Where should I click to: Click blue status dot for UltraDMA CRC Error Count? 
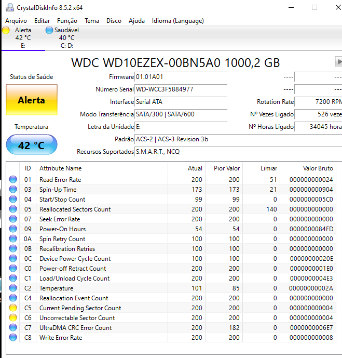[13, 327]
